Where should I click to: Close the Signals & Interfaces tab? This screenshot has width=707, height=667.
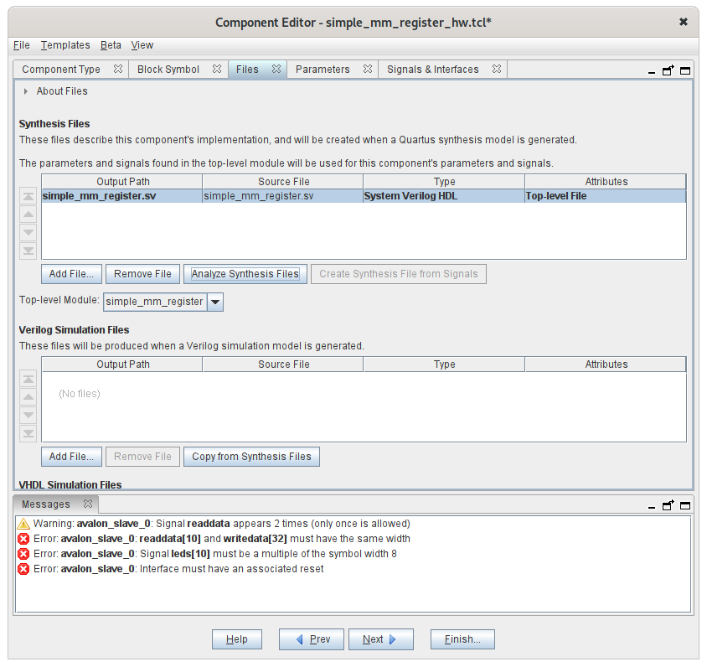497,70
